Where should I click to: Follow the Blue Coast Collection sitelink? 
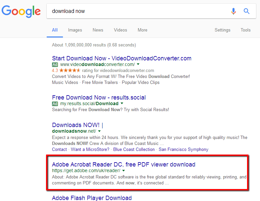134,149
